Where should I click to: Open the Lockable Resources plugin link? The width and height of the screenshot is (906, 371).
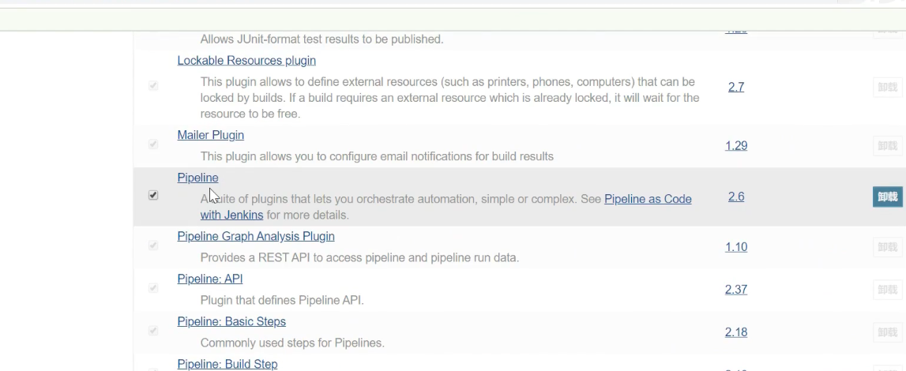point(246,61)
